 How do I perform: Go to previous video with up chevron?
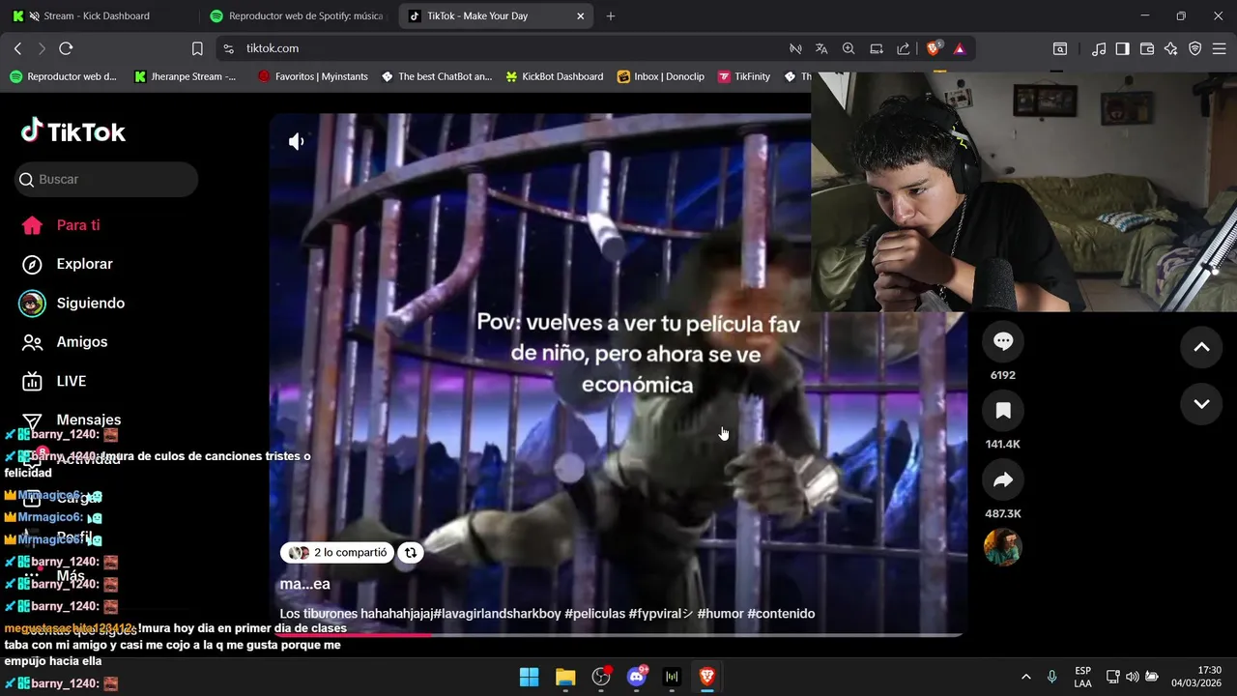(1201, 347)
